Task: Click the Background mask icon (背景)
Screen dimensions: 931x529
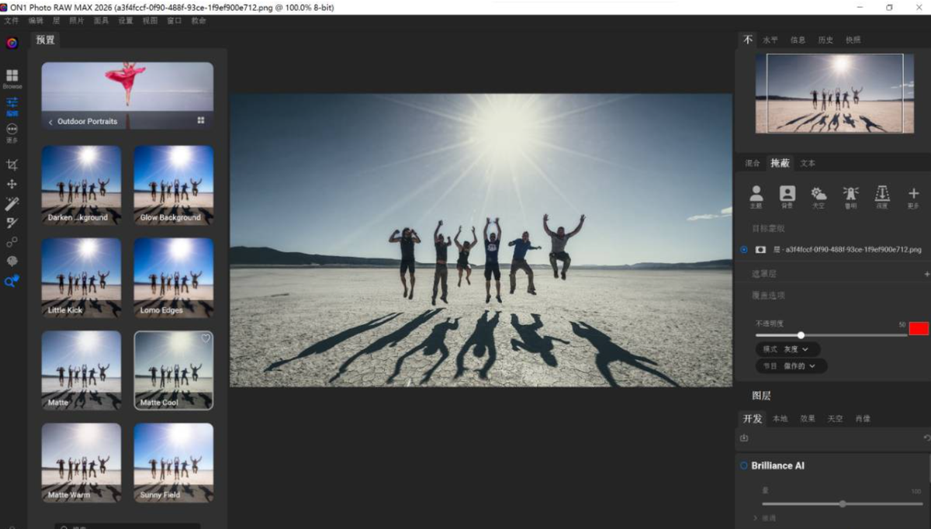Action: [787, 195]
